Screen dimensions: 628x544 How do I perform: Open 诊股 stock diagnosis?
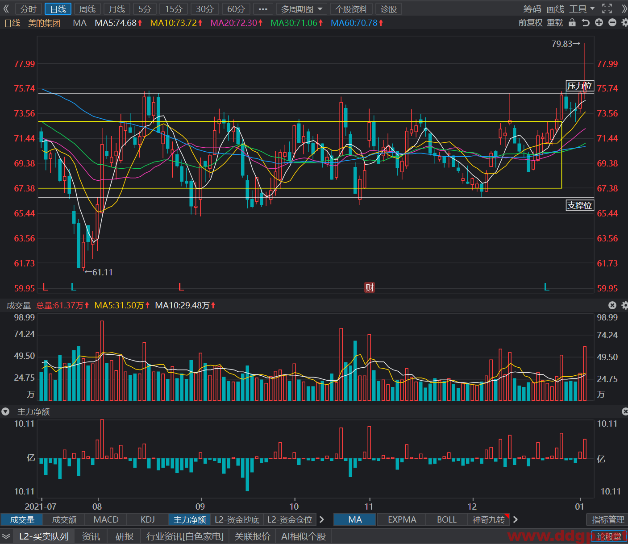click(389, 9)
